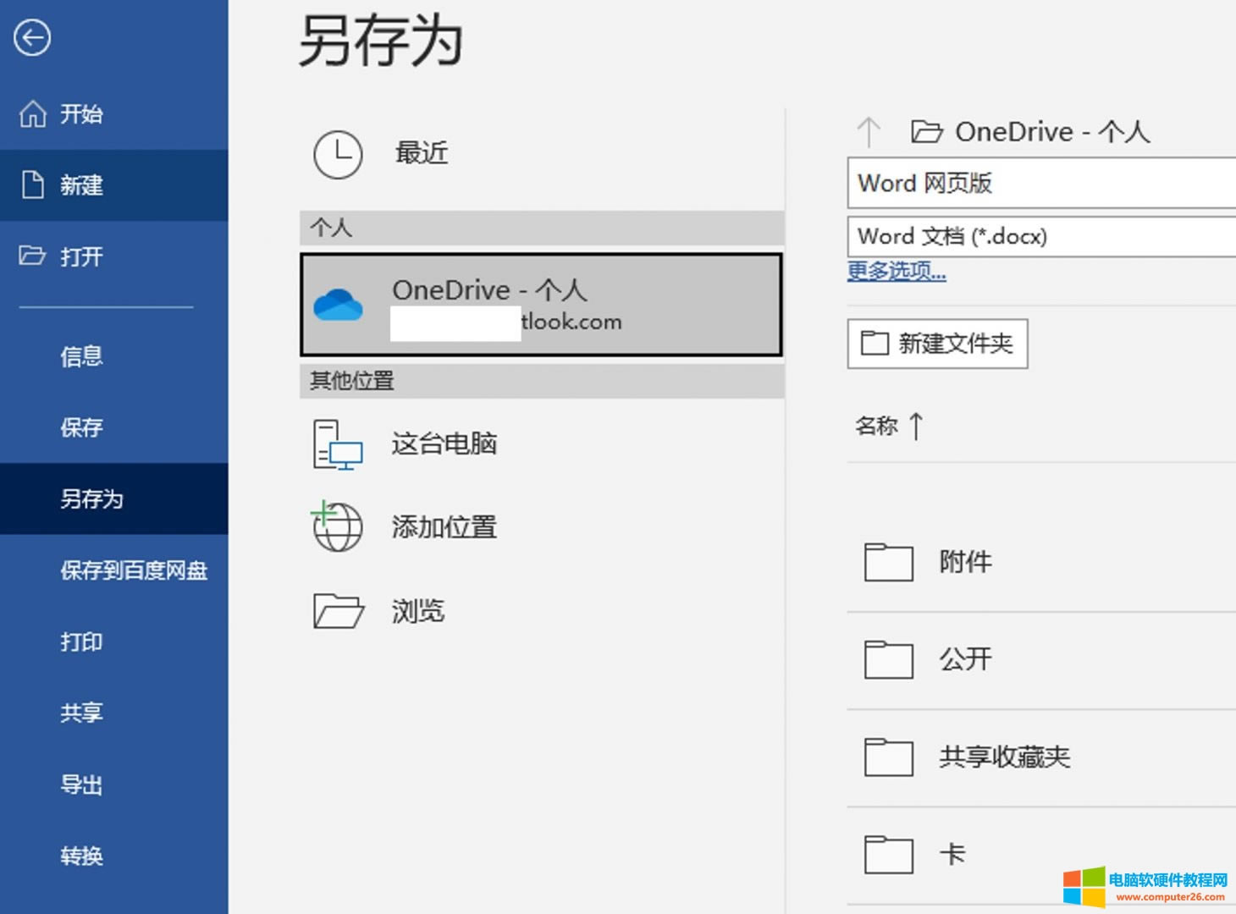Open the 导出 options
Screen dimensions: 1236x914
coord(80,785)
